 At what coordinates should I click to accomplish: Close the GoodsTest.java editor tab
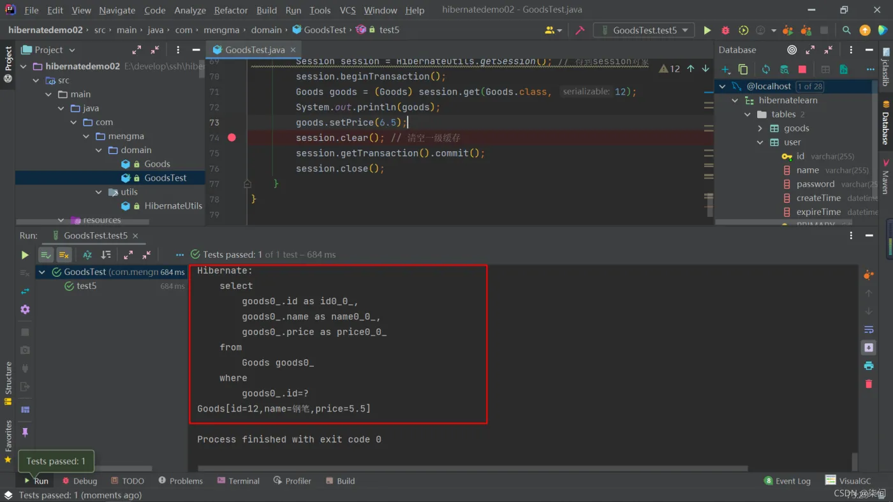coord(293,50)
